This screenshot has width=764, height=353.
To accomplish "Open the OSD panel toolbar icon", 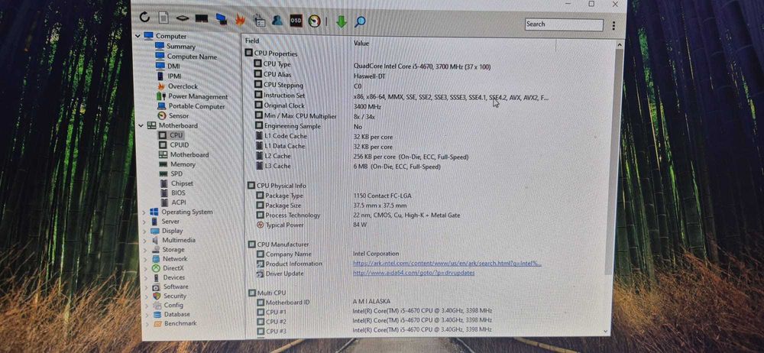I will [x=296, y=21].
